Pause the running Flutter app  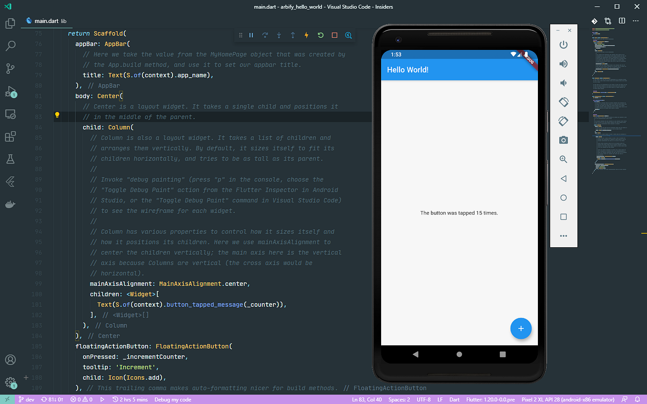click(x=251, y=35)
